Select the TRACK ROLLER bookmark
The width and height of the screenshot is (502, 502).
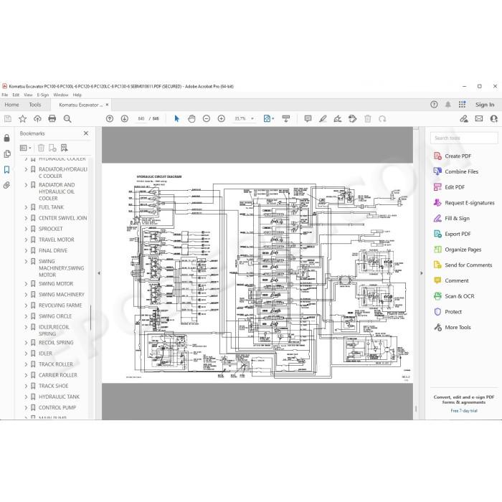[56, 364]
